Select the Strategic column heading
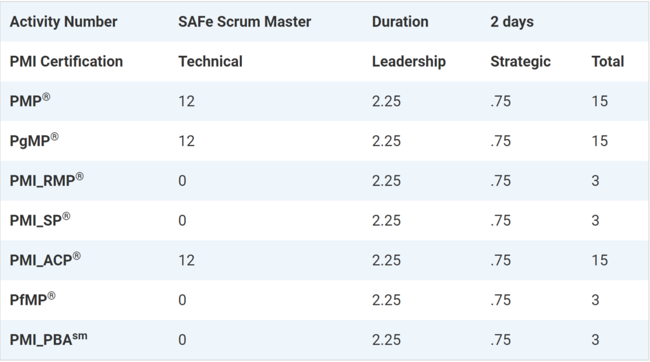Viewport: 650px width, 362px height. click(x=520, y=62)
